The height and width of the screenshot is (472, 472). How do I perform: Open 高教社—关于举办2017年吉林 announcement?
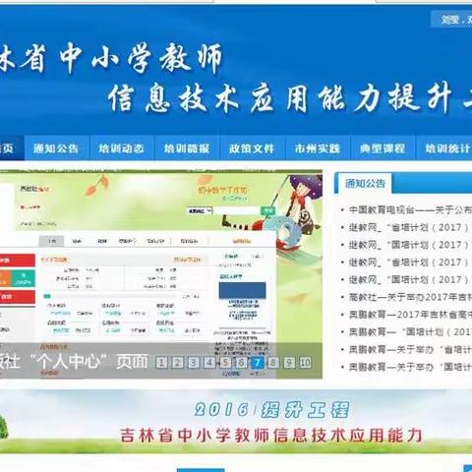coord(410,297)
